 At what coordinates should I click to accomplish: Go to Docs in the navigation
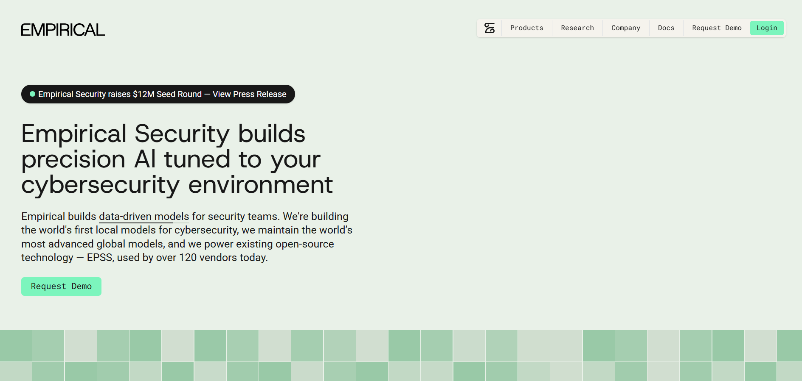pos(666,28)
